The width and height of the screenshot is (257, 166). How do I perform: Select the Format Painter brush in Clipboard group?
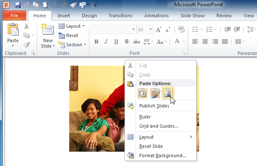click(27, 44)
